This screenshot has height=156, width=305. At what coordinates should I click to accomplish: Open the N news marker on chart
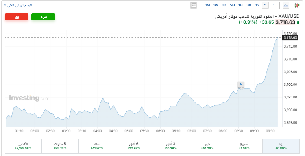(x=241, y=84)
